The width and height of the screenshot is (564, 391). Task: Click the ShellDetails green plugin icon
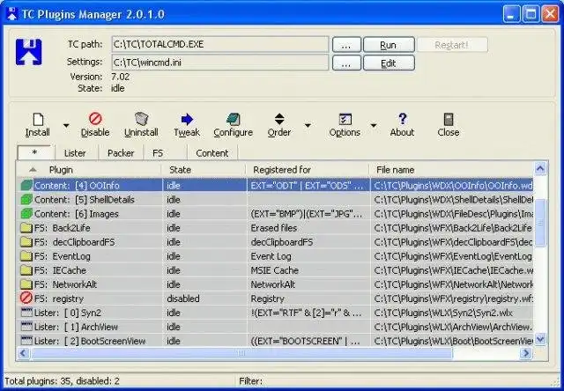point(26,199)
